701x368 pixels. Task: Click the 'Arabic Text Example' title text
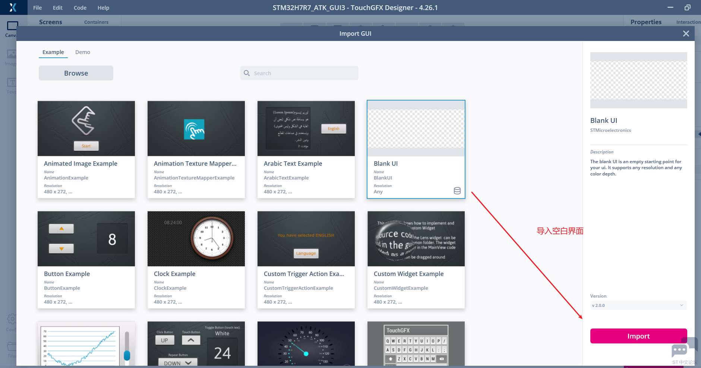pyautogui.click(x=293, y=164)
